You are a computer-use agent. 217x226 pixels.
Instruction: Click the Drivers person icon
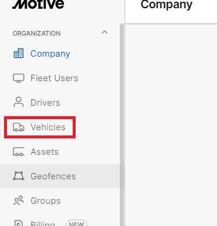coord(19,102)
